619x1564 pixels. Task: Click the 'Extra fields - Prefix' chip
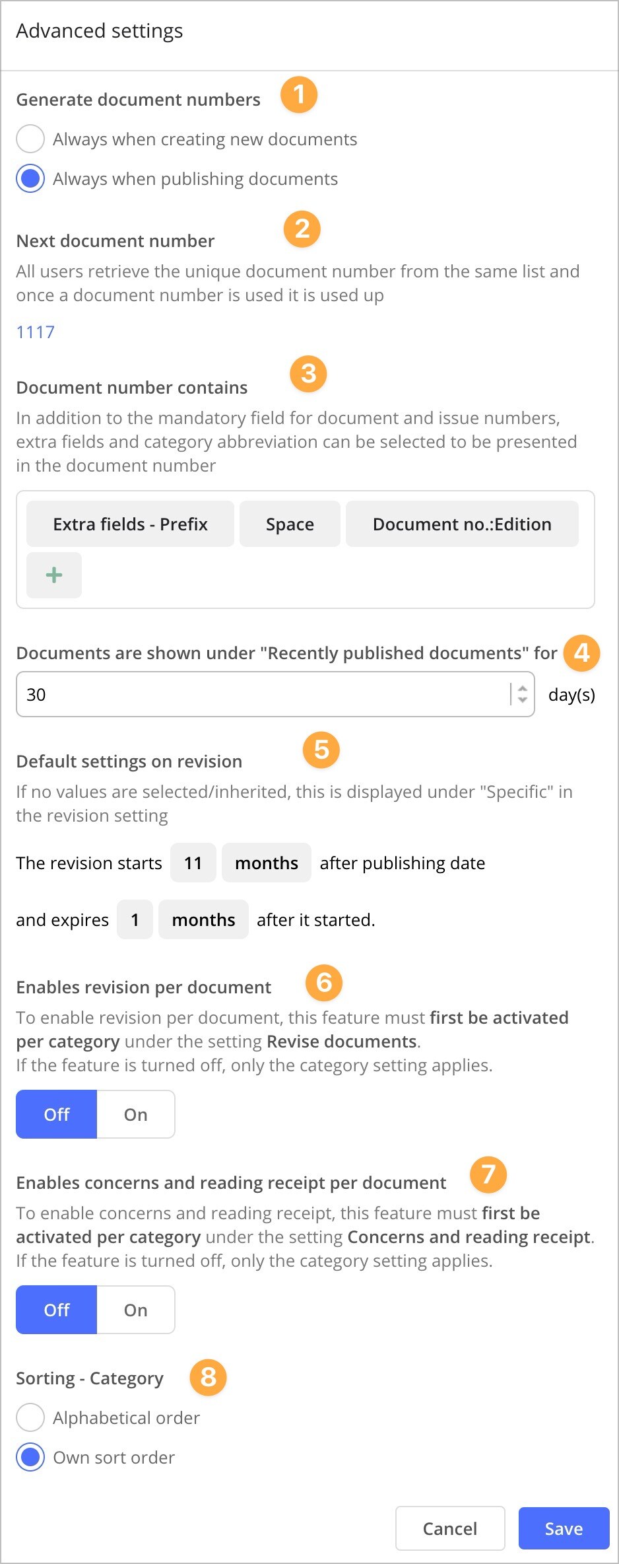[130, 524]
